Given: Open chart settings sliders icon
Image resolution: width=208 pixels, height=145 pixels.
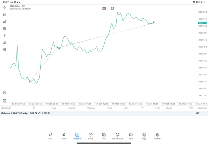Looking at the screenshot, I should [x=4, y=29].
